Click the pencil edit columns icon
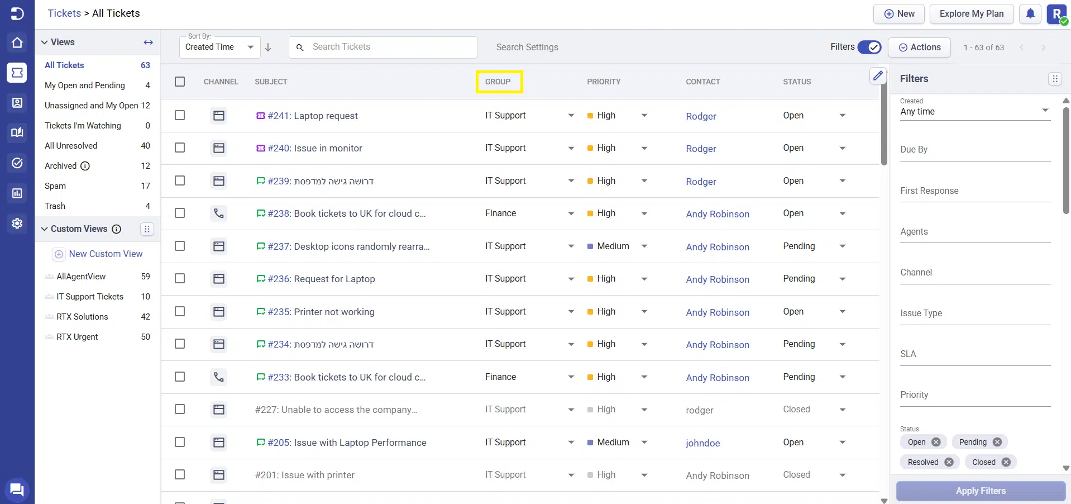1071x504 pixels. pyautogui.click(x=878, y=75)
